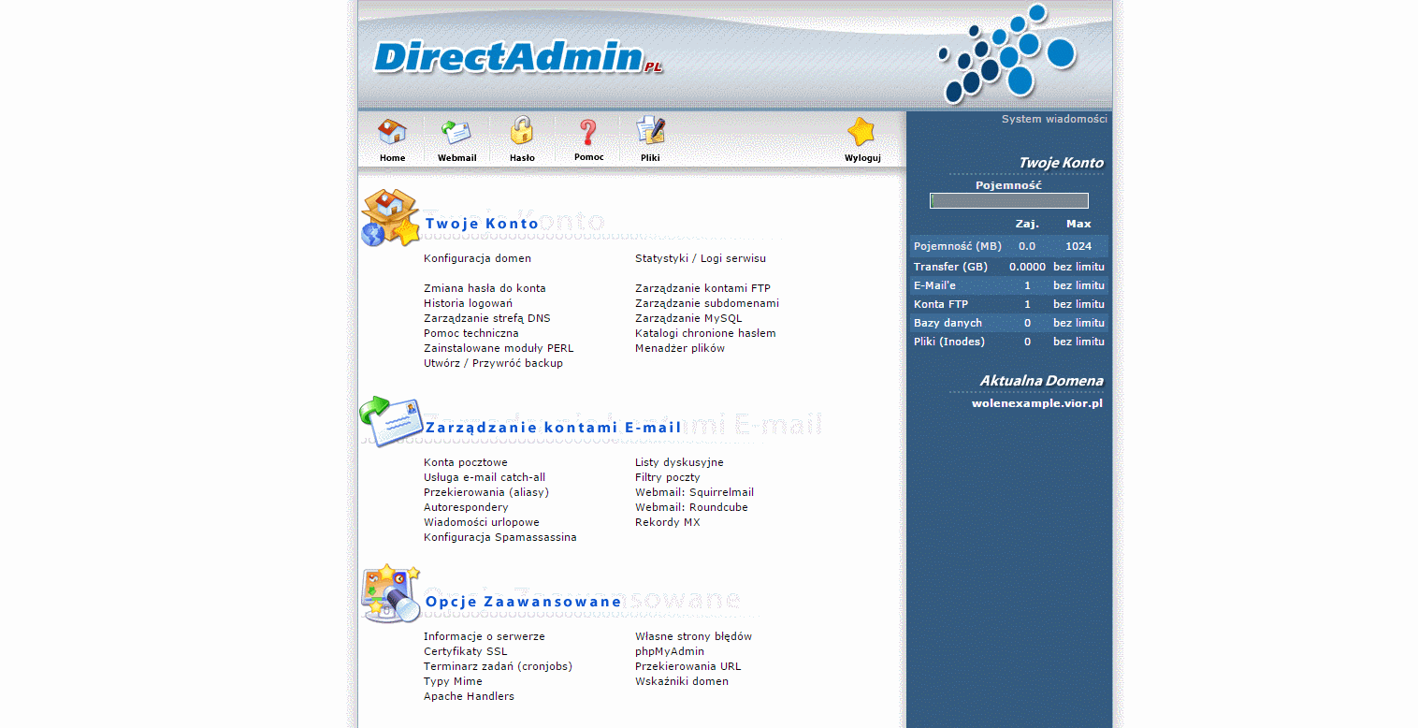This screenshot has height=728, width=1418.
Task: Open Przekierowania (aliasy)
Action: point(486,492)
